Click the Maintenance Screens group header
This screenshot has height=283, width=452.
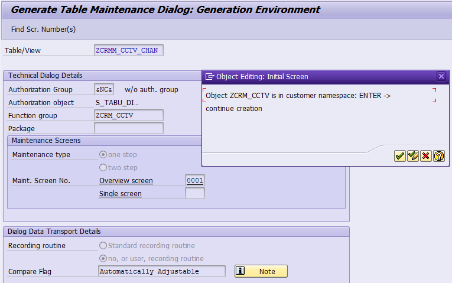point(46,141)
